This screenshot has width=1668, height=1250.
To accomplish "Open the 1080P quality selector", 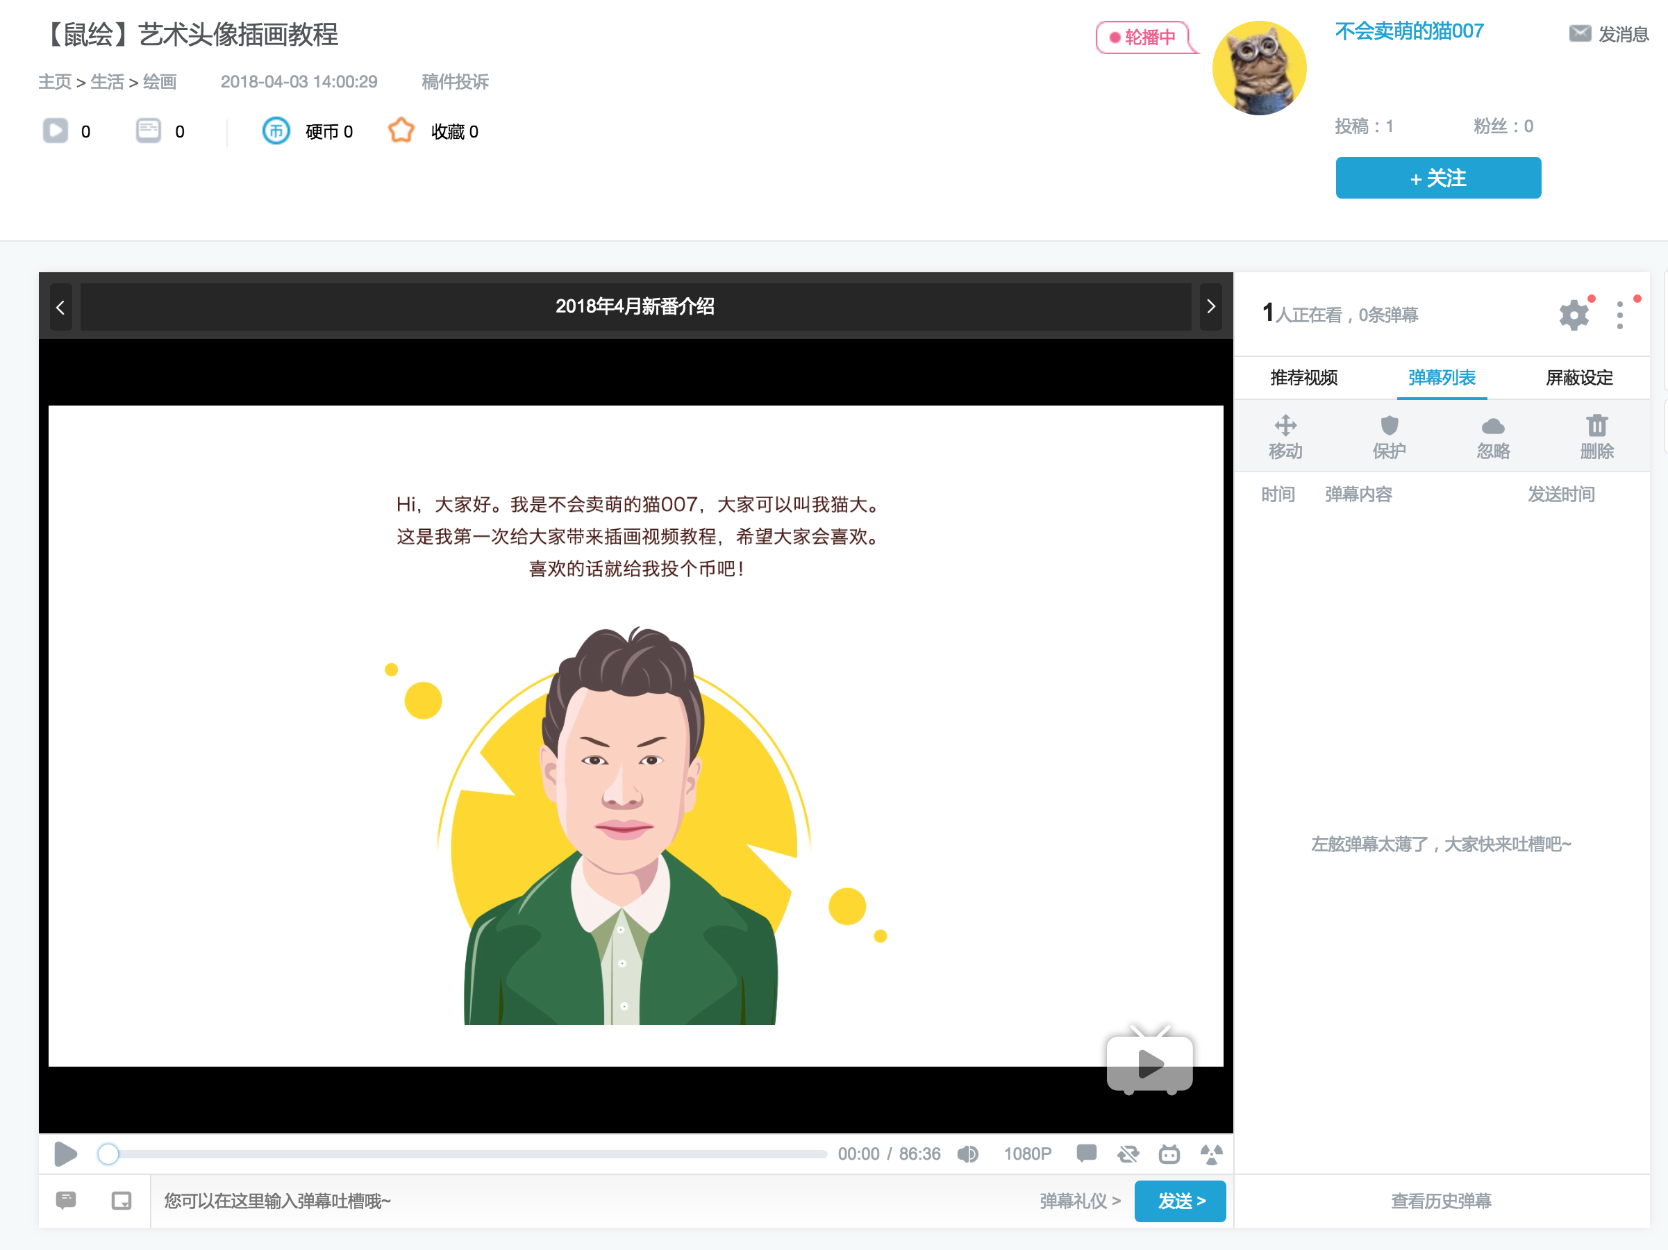I will [1027, 1153].
